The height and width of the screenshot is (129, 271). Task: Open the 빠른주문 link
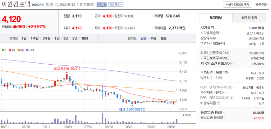[261, 5]
